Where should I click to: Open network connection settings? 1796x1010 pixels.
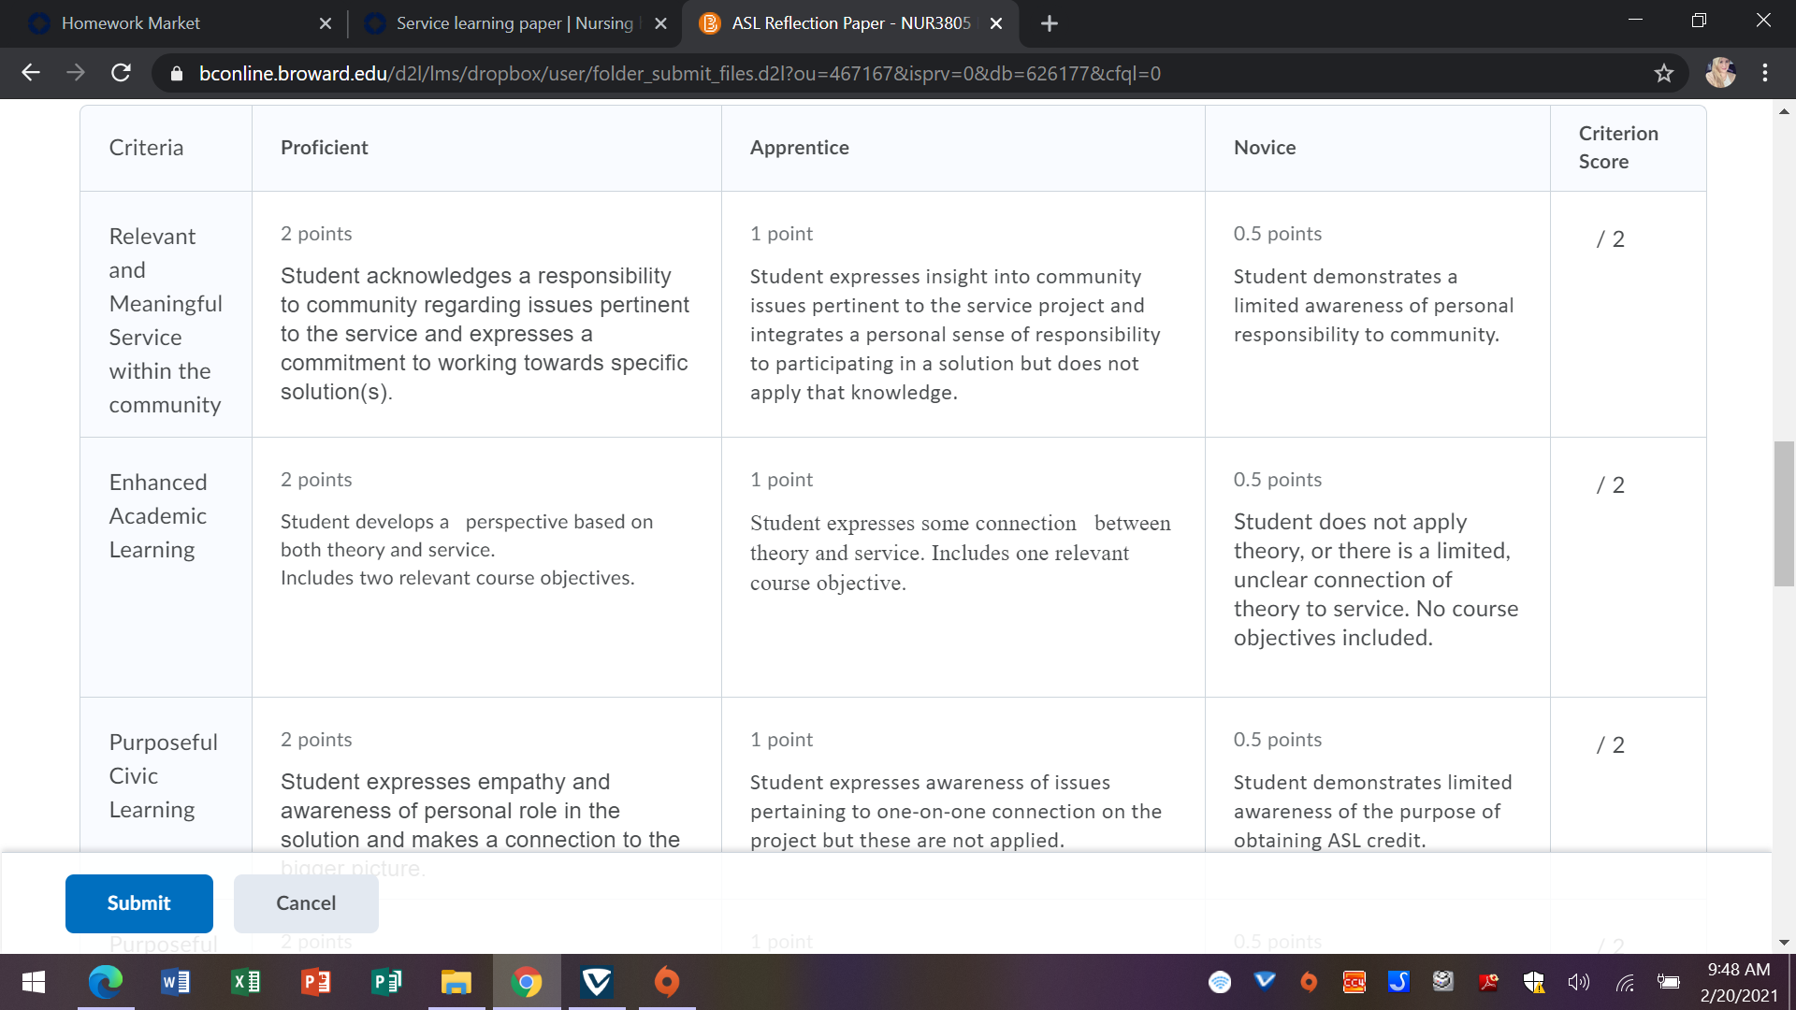(x=1625, y=982)
